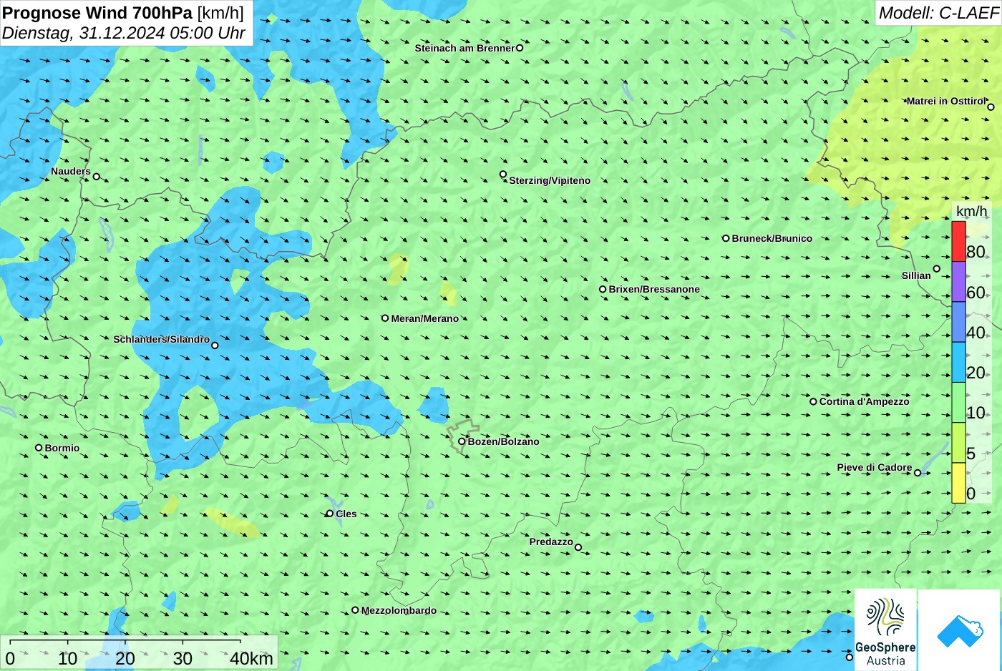Click the title "Prognose Wind 700hPa [km/h]"

tap(123, 13)
